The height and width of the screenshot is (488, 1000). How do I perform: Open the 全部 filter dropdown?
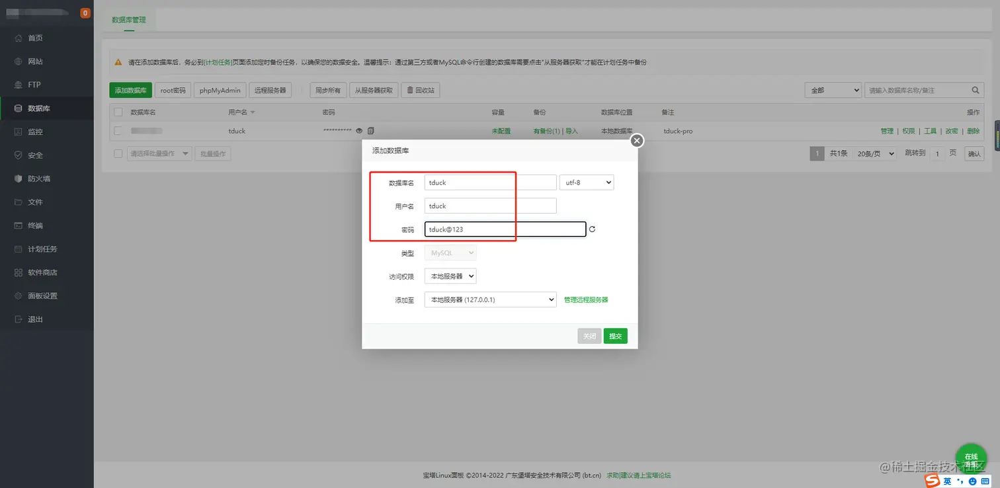pos(833,90)
